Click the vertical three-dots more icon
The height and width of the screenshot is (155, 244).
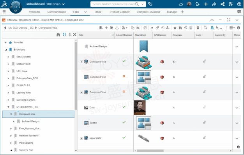(226, 28)
